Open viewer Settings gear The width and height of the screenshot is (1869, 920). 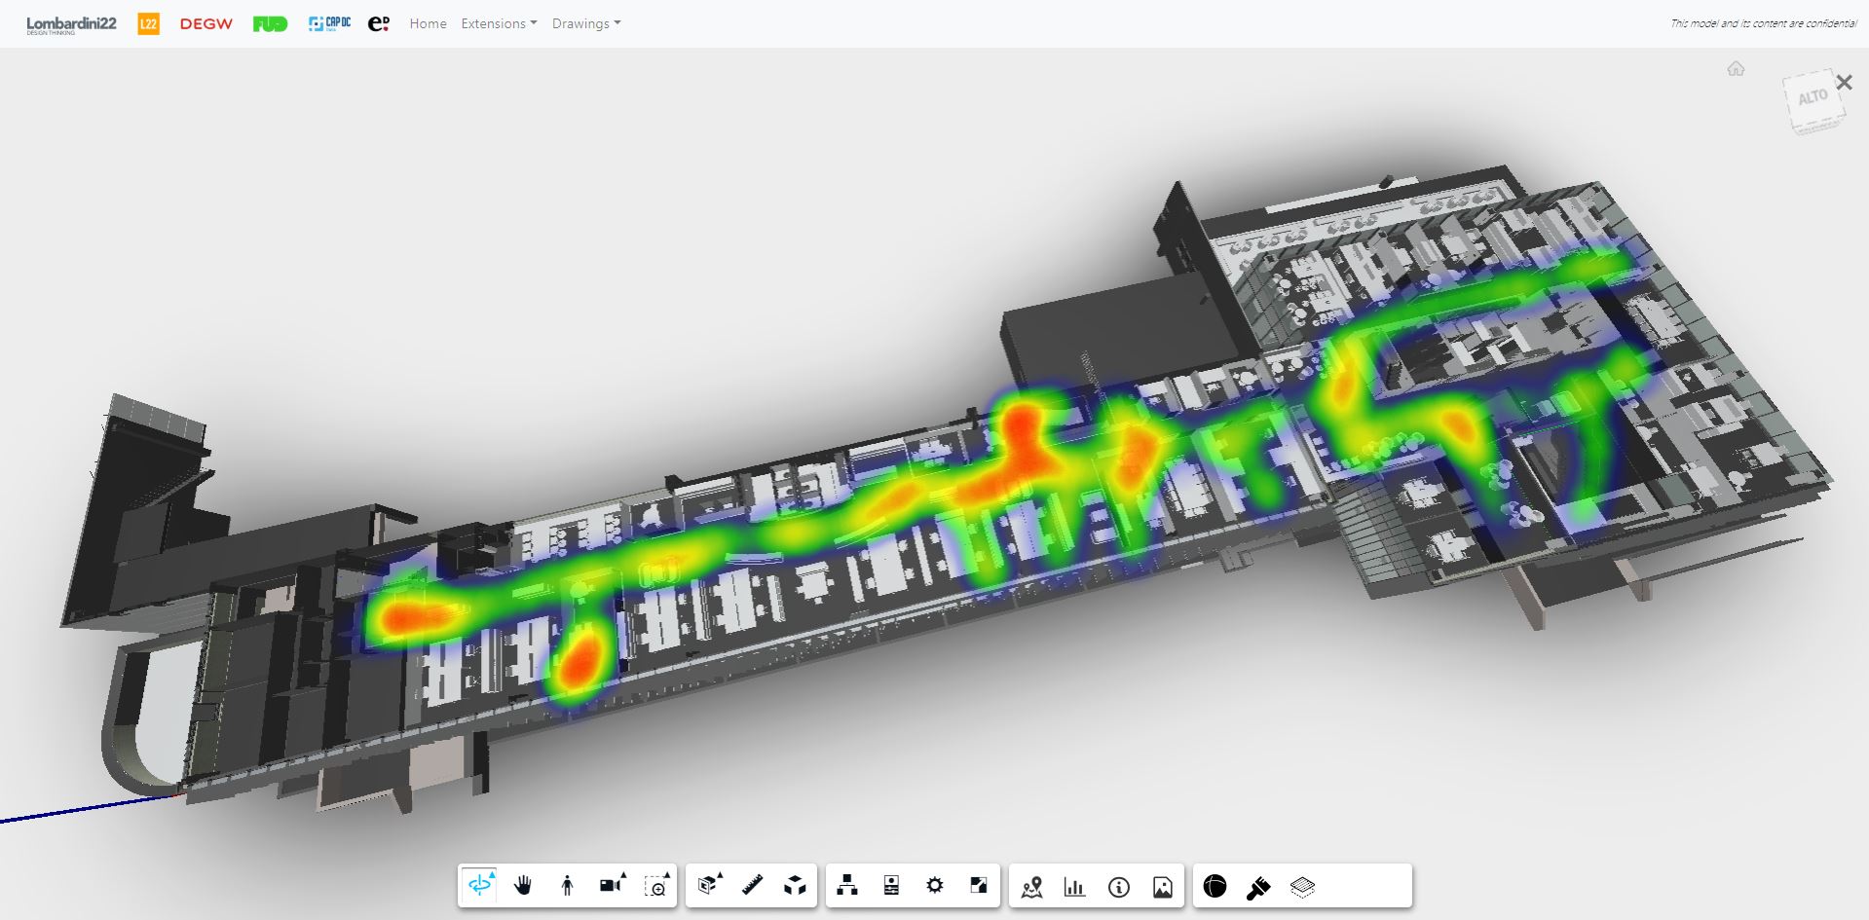(935, 885)
